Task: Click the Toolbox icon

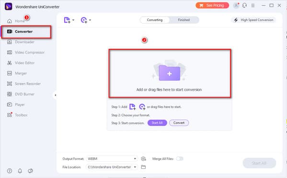Action: tap(10, 115)
